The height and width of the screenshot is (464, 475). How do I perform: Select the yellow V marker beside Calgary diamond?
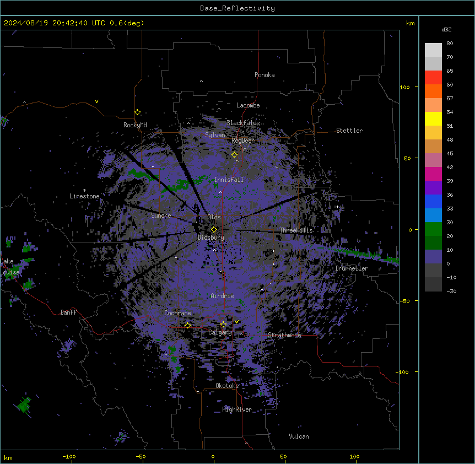236,322
